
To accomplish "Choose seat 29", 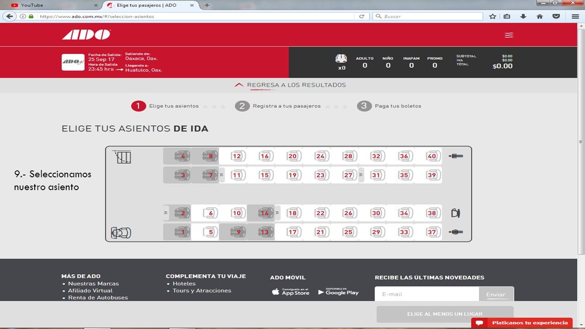I will click(x=376, y=232).
